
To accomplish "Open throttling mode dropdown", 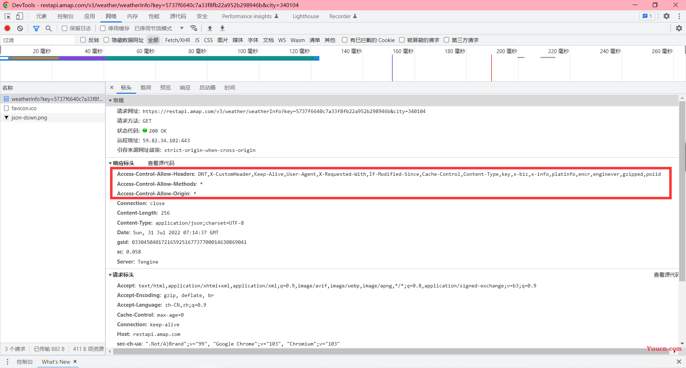I will point(159,28).
